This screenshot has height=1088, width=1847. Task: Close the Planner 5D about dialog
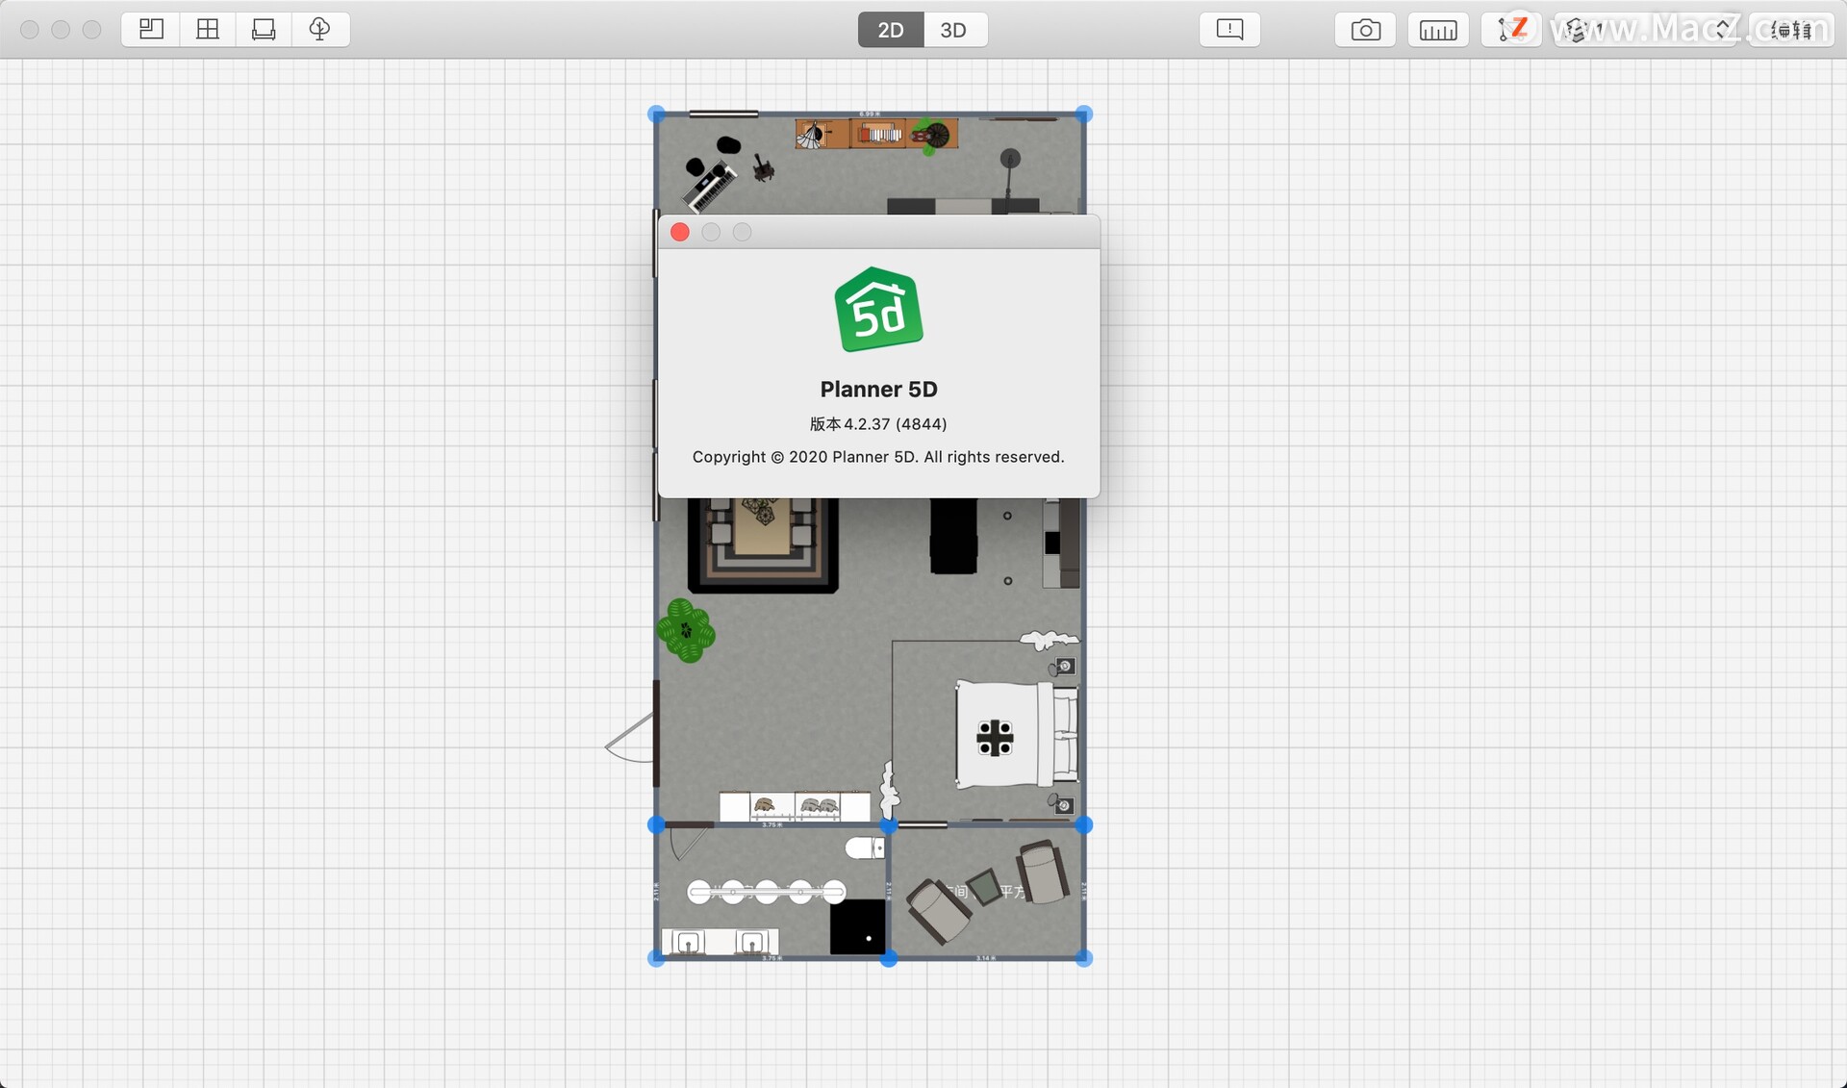point(679,232)
